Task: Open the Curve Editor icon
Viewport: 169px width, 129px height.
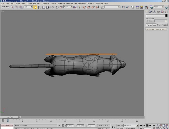Action: [137, 7]
